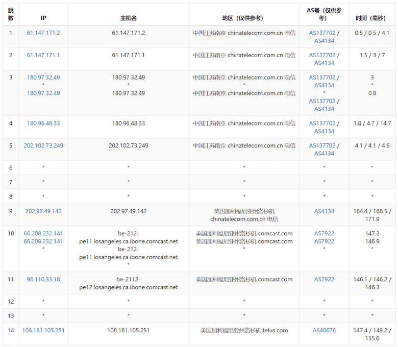
Task: Open the 61.147.171.1 IP link
Action: point(43,55)
